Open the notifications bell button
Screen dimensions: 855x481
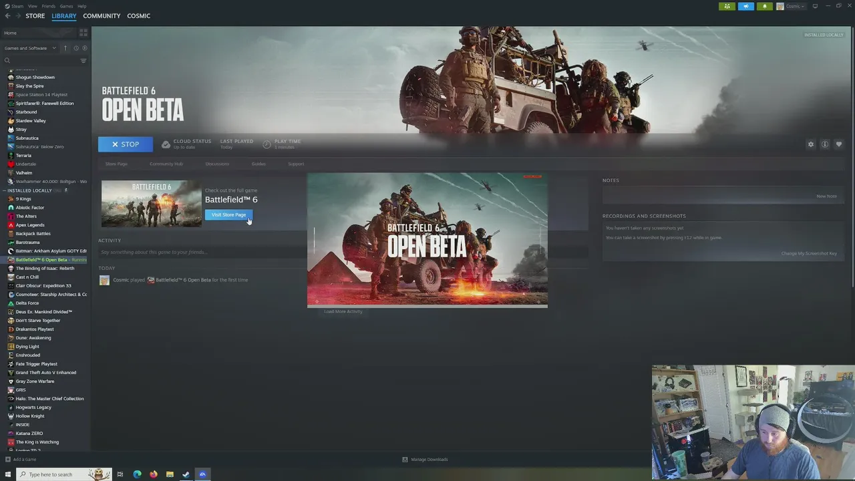tap(765, 6)
